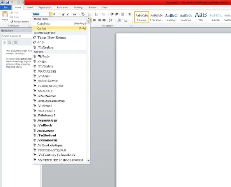This screenshot has height=187, width=231.
Task: Center align the paragraph
Action: coord(94,20)
